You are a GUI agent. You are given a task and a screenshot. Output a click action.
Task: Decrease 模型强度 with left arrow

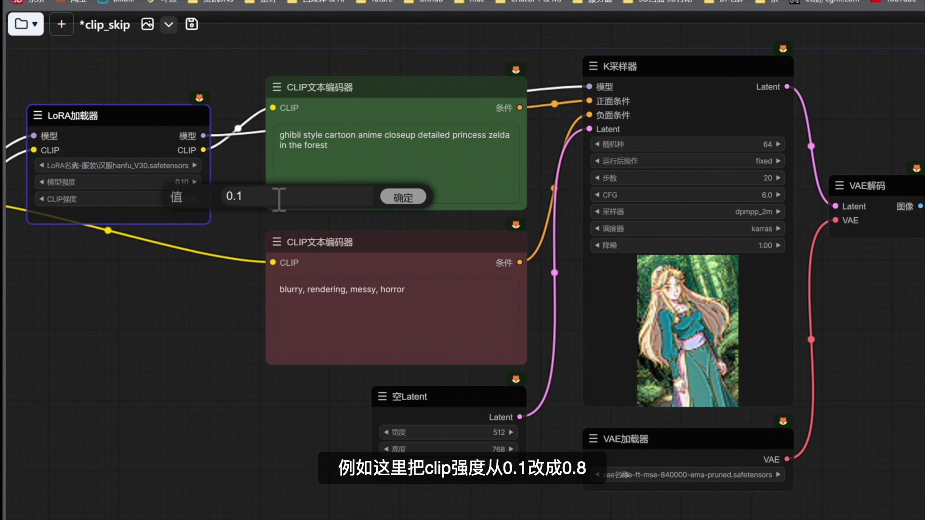pos(41,182)
